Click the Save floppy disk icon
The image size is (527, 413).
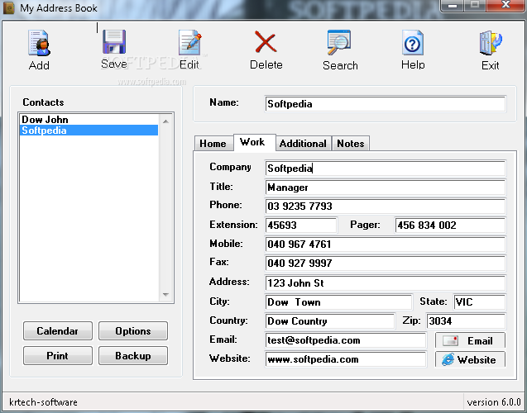tap(114, 42)
